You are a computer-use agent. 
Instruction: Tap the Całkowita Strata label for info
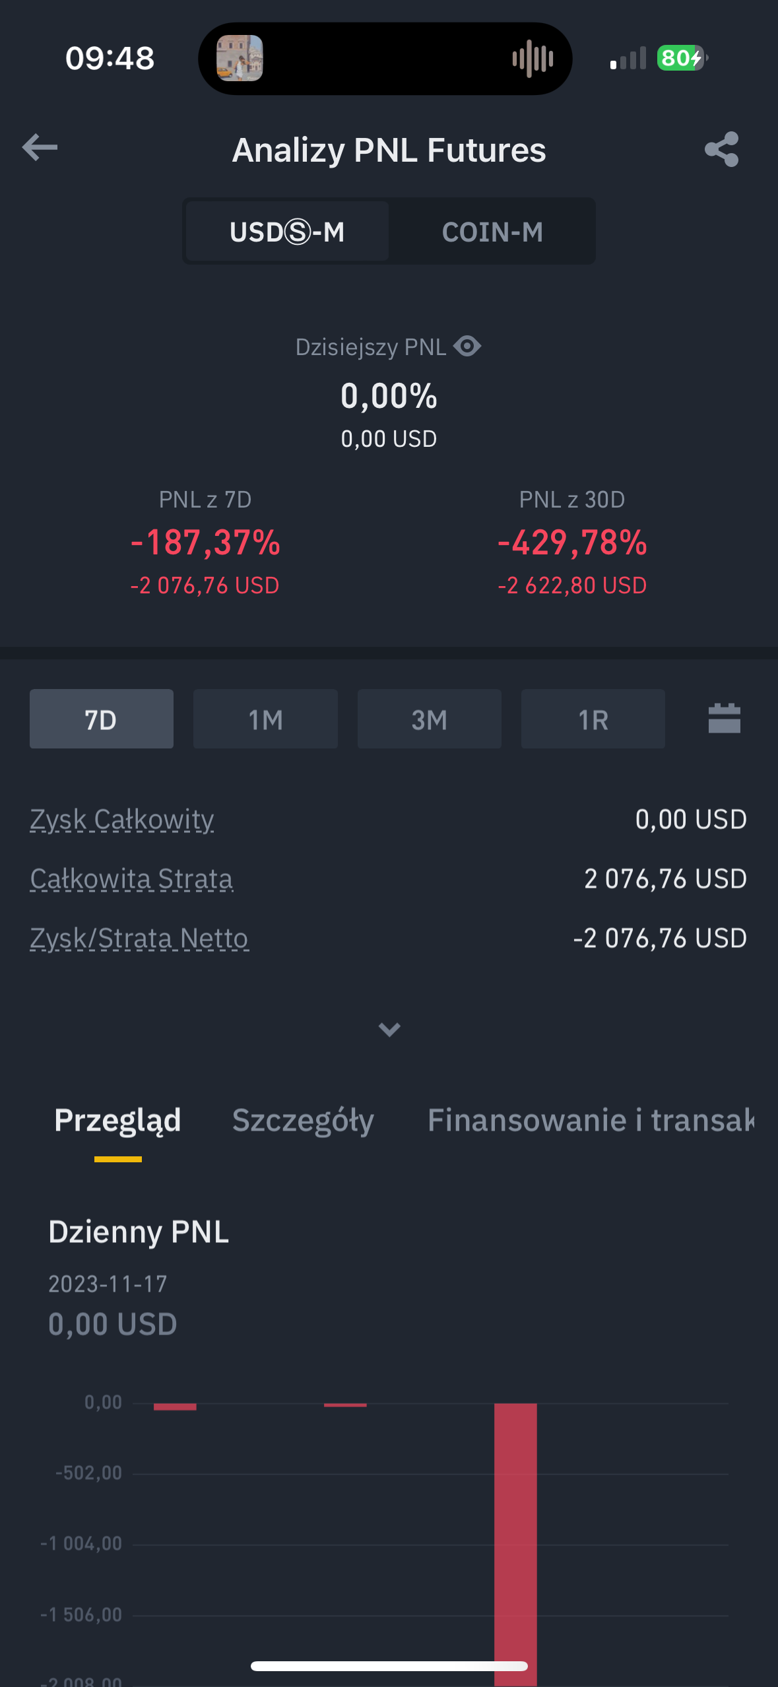click(x=131, y=879)
